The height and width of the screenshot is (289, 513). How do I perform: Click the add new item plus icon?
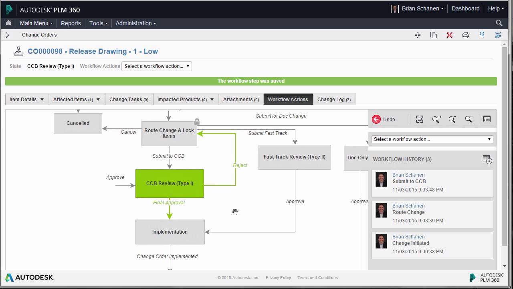[x=418, y=35]
